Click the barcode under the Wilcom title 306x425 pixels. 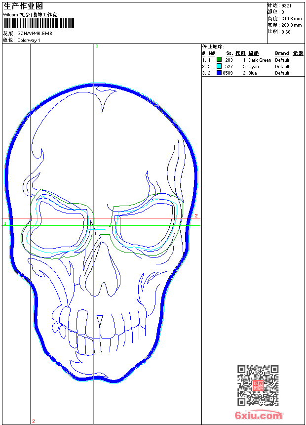(38, 23)
